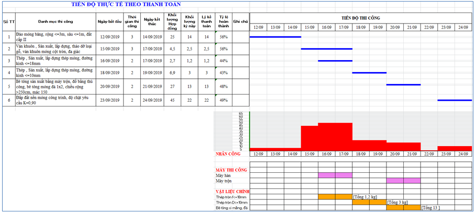Select the start date cell 12/09/2019

pos(109,37)
